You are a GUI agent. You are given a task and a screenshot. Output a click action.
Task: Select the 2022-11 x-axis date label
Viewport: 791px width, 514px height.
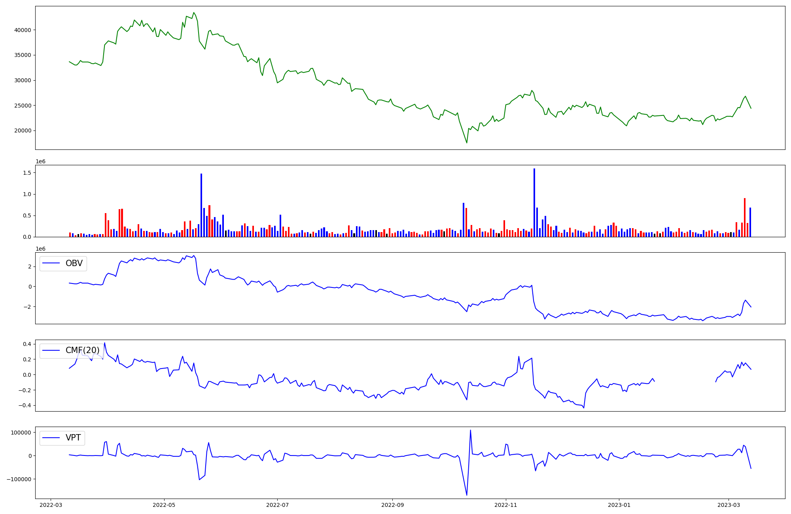506,505
